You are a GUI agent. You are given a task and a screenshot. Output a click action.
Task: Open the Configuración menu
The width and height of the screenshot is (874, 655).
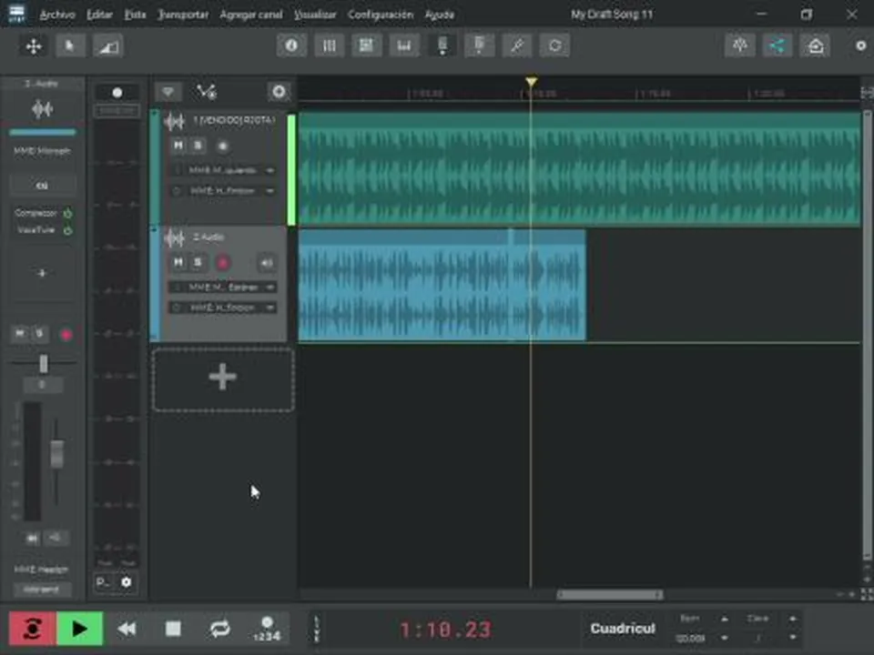tap(381, 15)
